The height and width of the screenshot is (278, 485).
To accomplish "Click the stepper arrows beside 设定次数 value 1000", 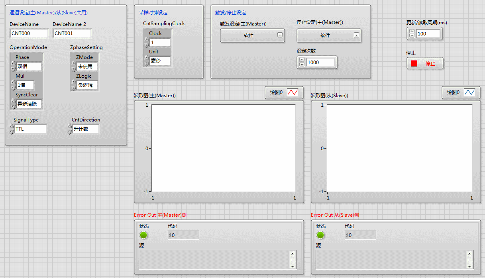I will click(302, 62).
